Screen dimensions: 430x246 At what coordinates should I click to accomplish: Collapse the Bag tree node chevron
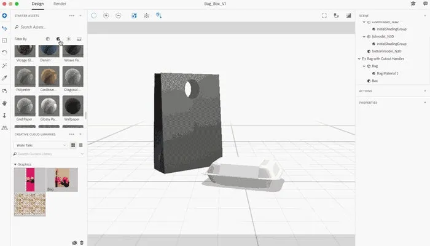[x=364, y=66]
